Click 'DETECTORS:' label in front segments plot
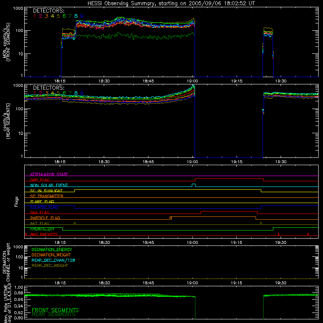 (49, 11)
